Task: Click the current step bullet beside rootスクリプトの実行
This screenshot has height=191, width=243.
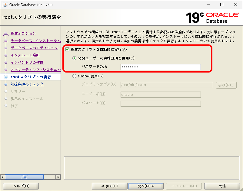Action: click(x=6, y=77)
